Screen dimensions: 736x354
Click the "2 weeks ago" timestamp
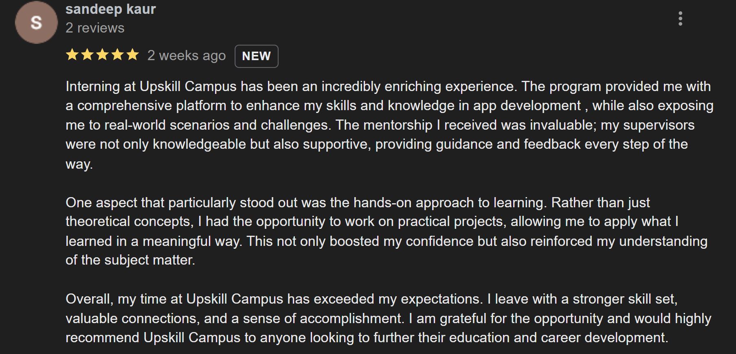186,56
